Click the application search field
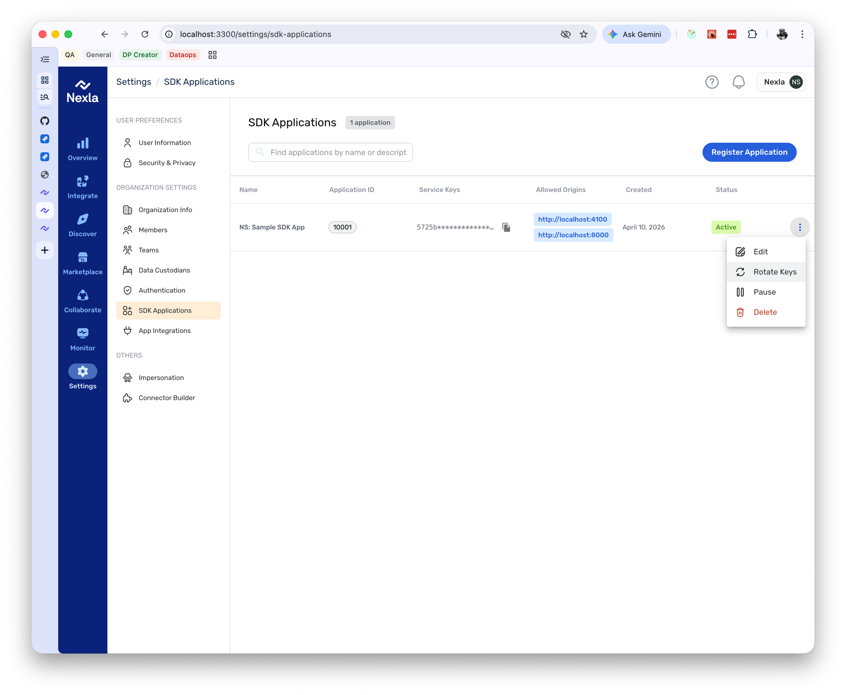Image resolution: width=846 pixels, height=695 pixels. click(330, 152)
